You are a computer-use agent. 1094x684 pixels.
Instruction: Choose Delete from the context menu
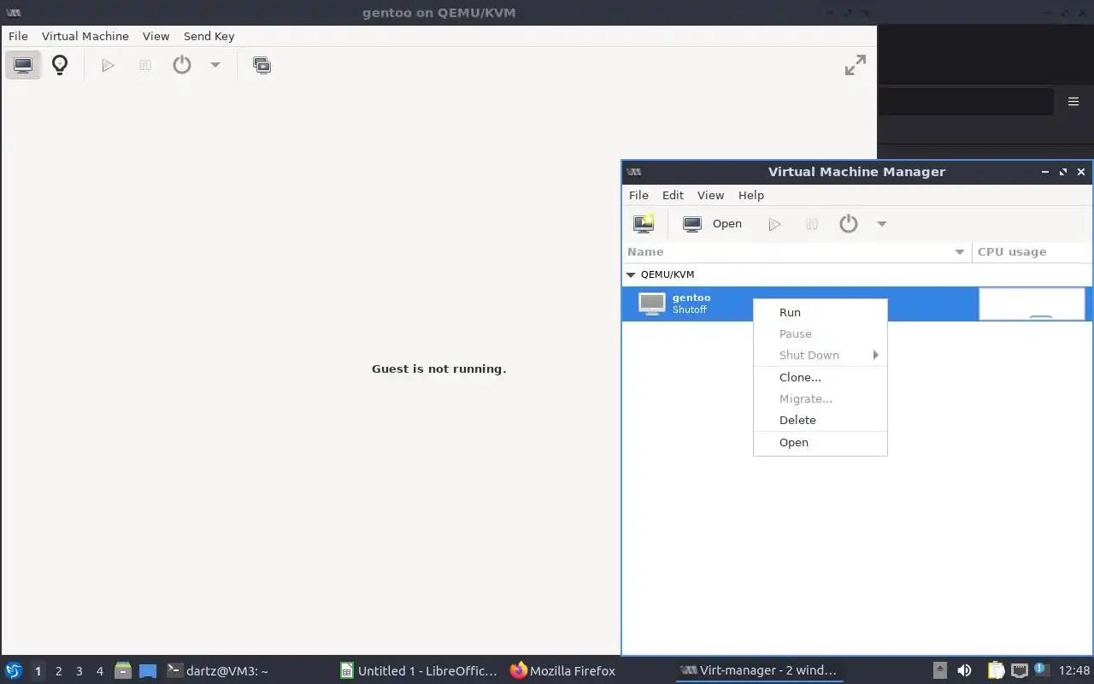click(820, 420)
